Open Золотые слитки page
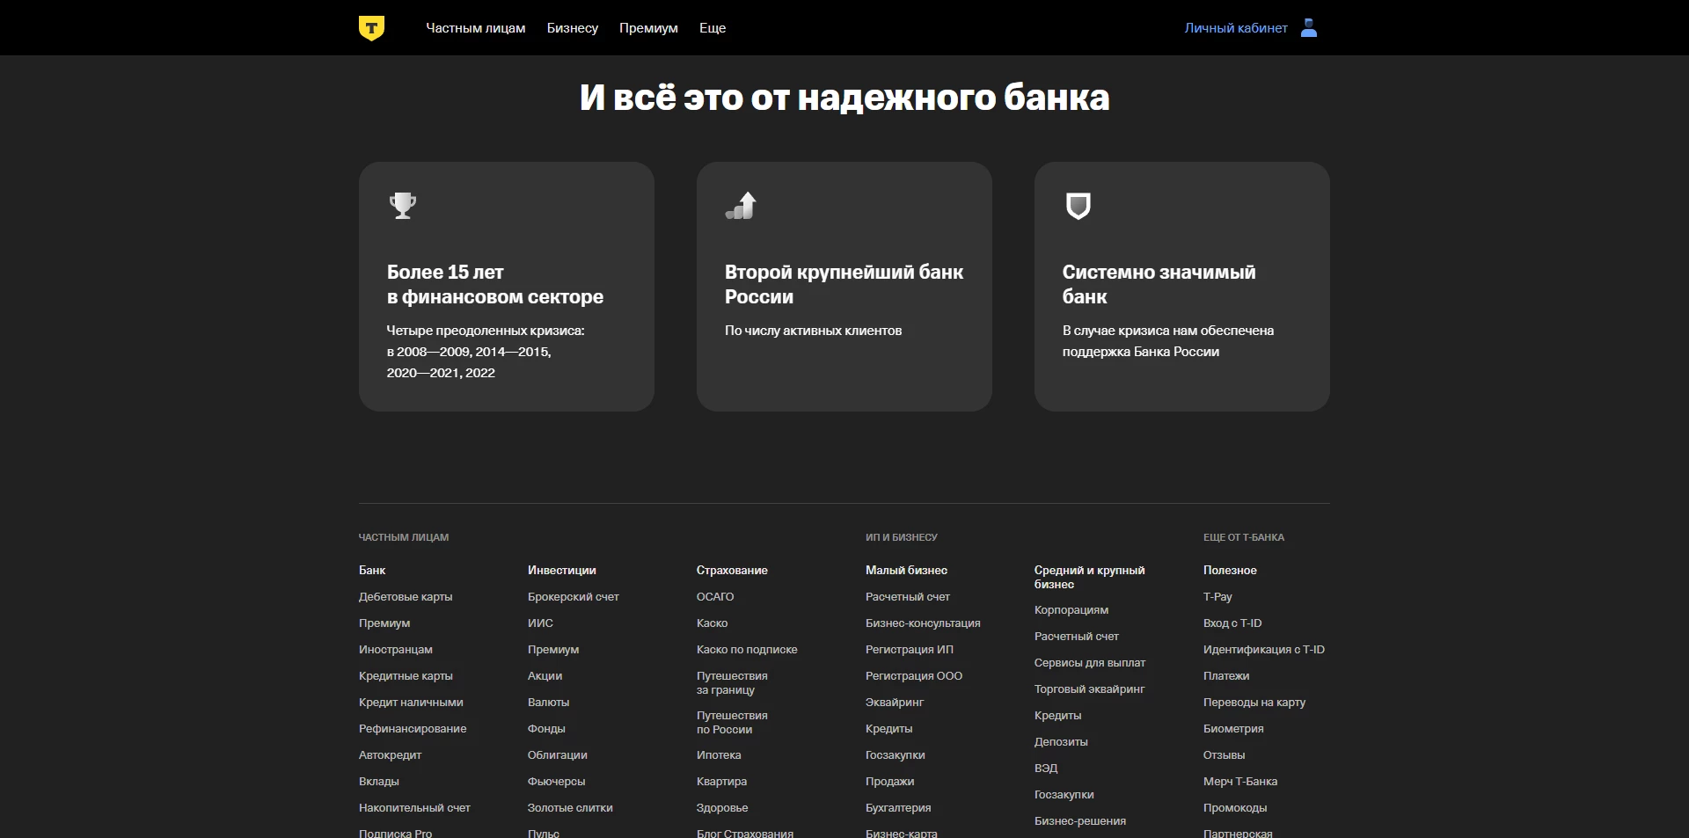Screen dimensions: 1689x838 [x=570, y=808]
